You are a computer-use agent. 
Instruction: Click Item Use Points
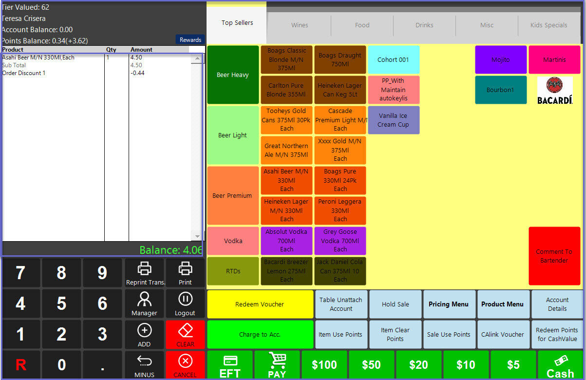click(340, 335)
